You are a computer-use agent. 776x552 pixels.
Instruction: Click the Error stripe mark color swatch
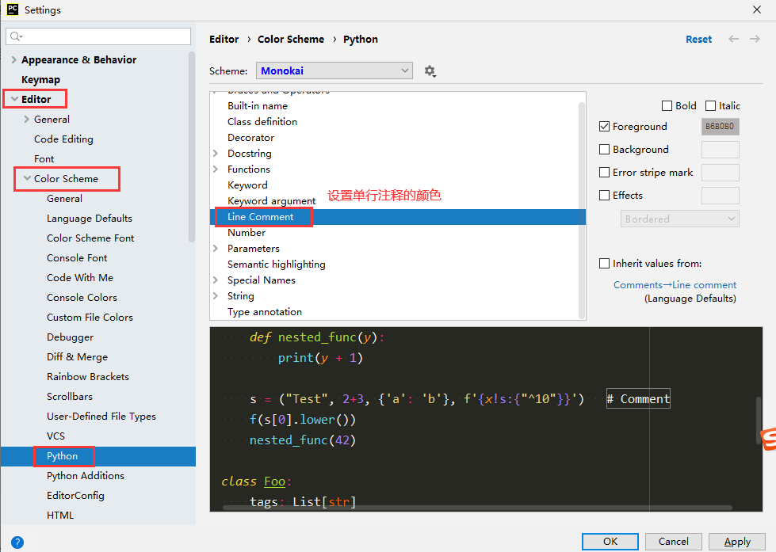pyautogui.click(x=720, y=173)
